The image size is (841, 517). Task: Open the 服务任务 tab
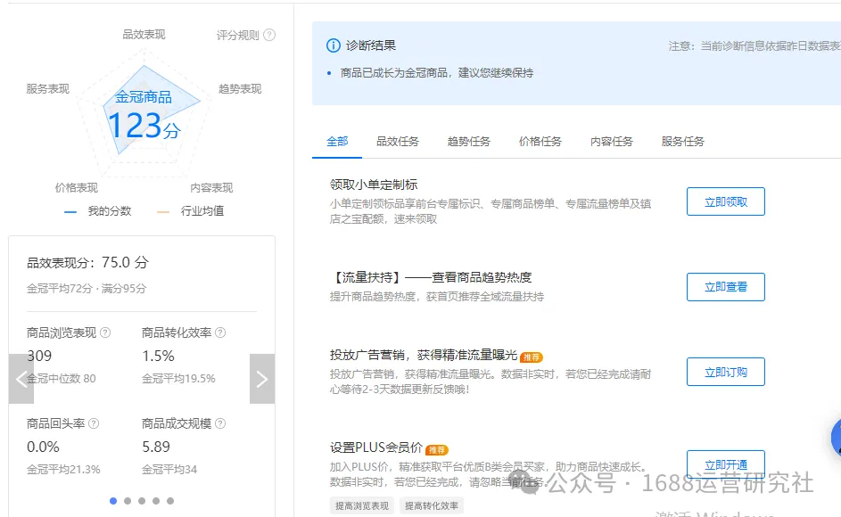point(680,141)
